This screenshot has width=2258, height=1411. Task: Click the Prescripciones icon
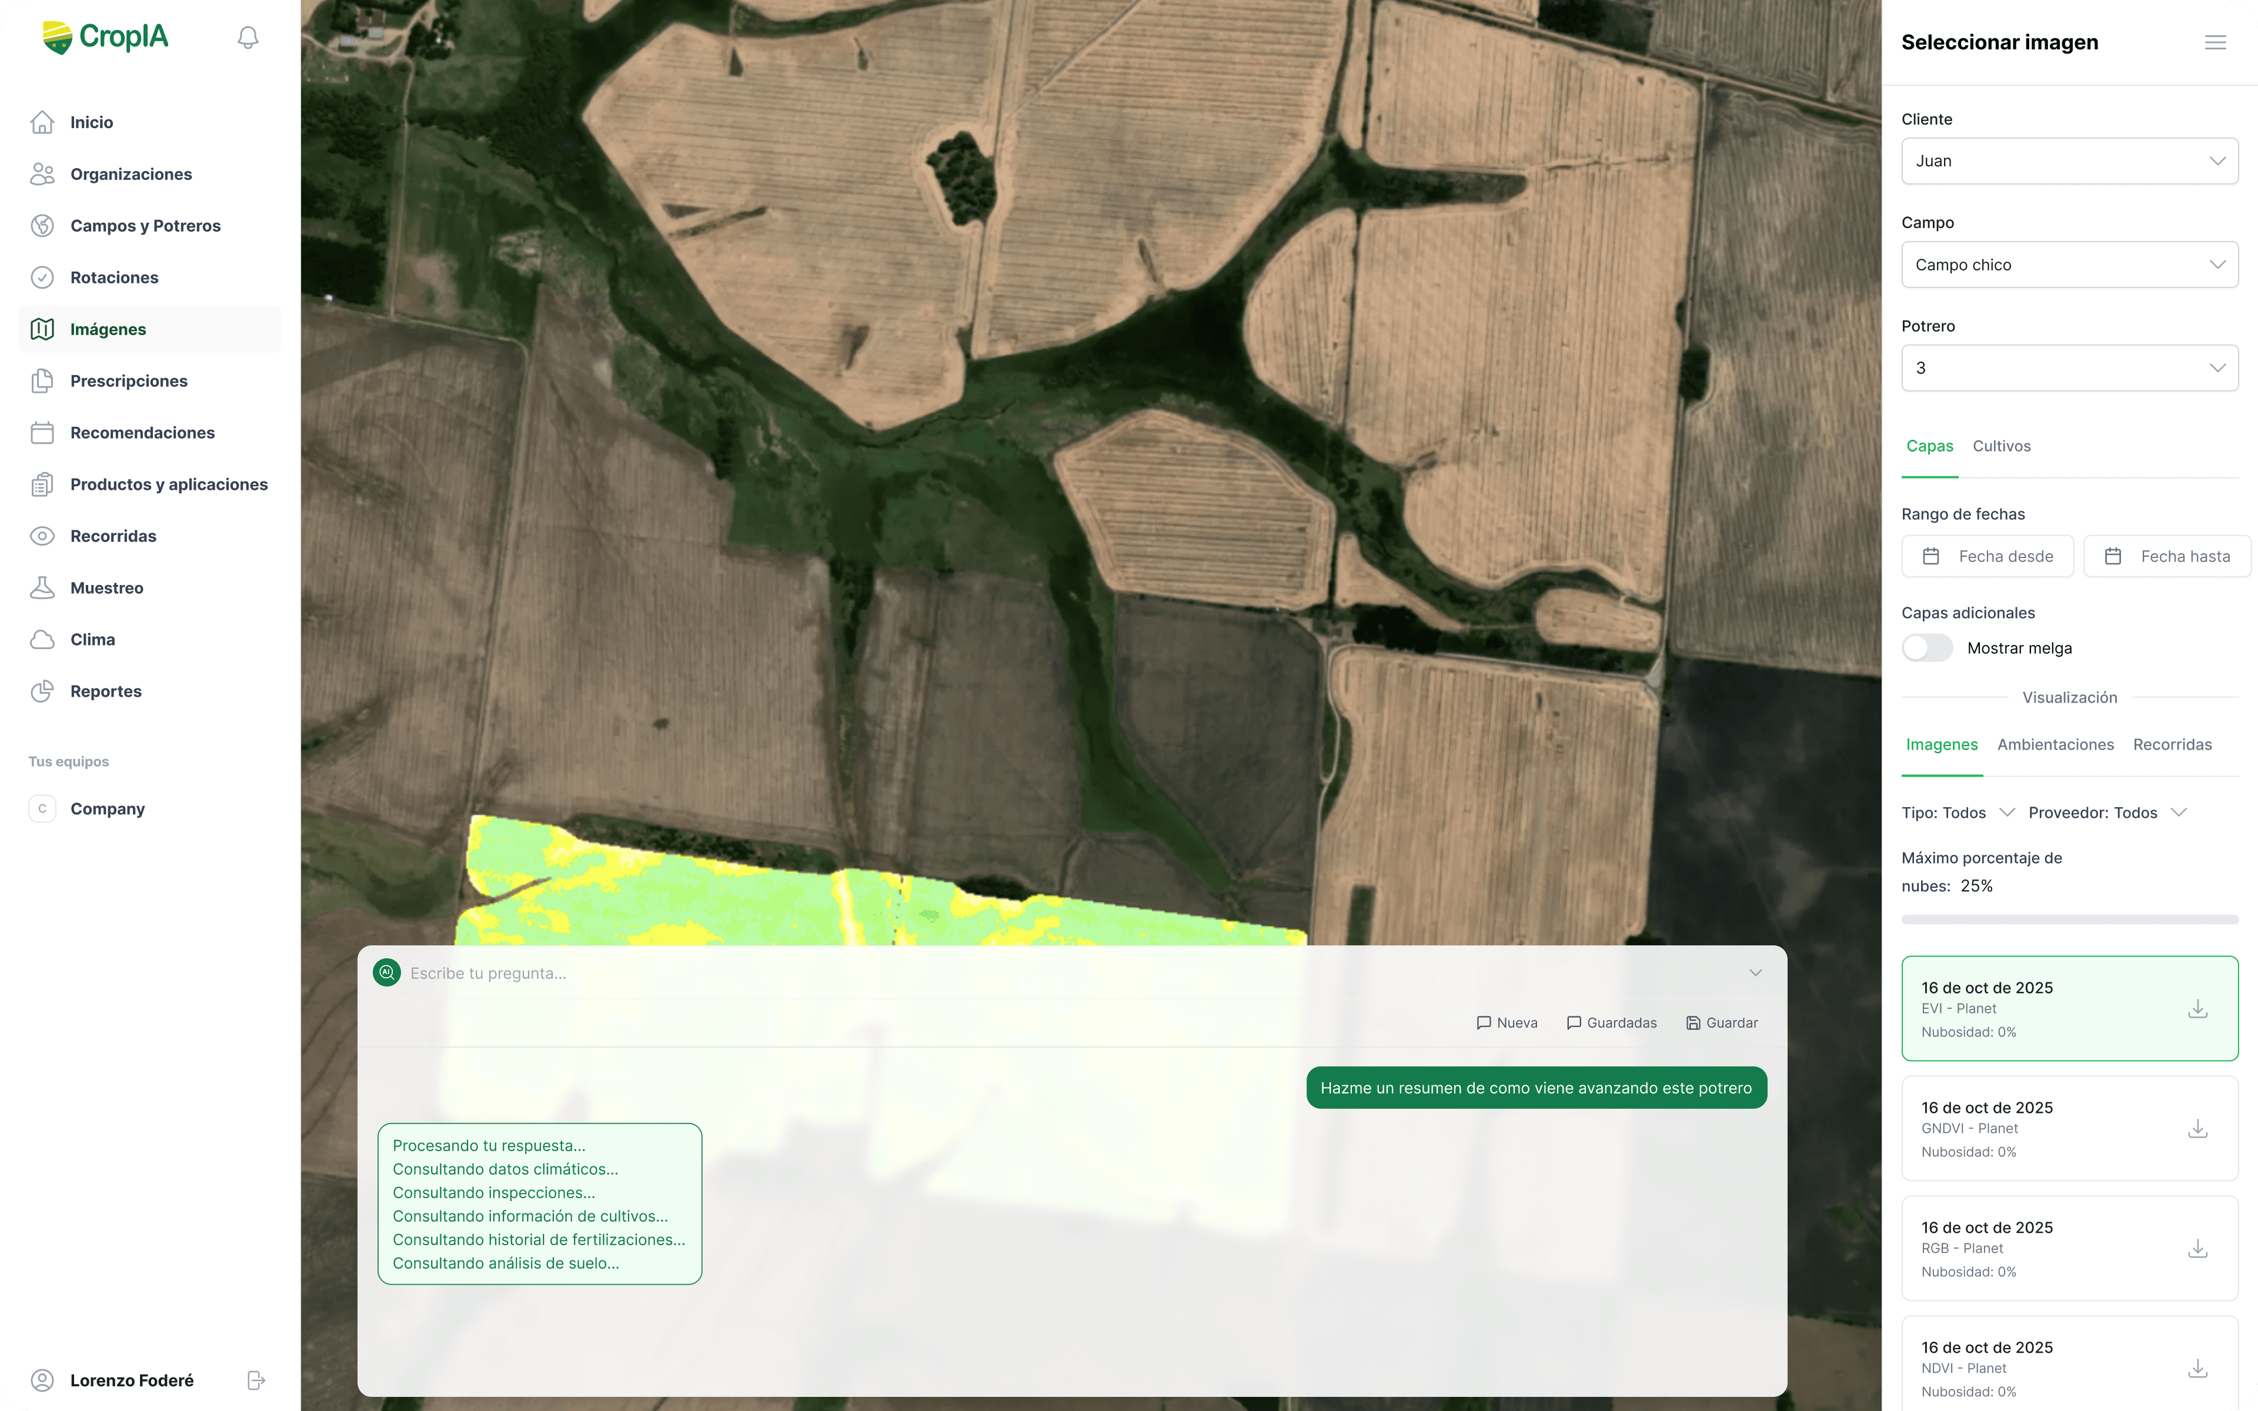(x=43, y=381)
